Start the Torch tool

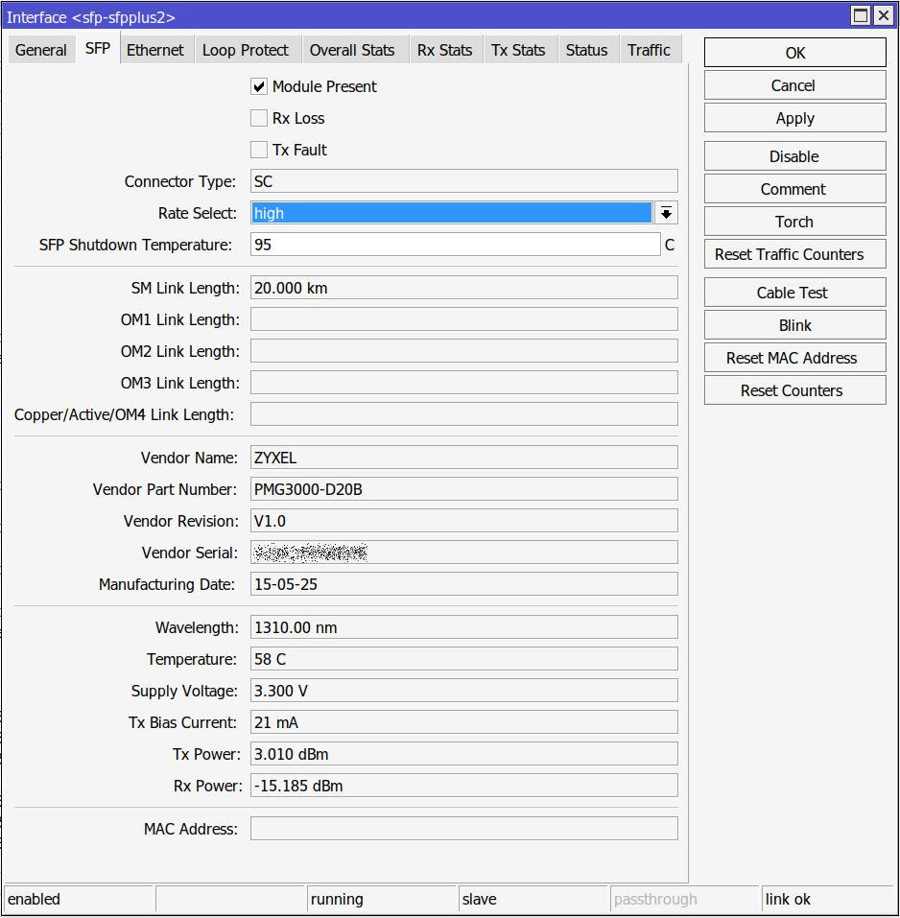[794, 221]
